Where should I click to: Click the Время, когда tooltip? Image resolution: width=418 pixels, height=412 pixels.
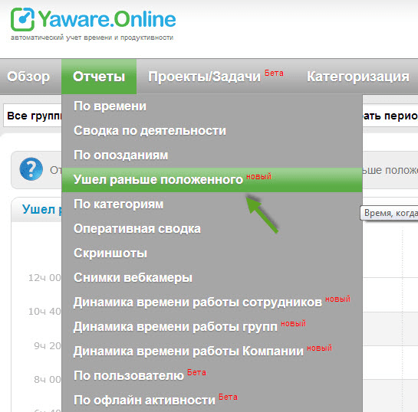pyautogui.click(x=389, y=213)
